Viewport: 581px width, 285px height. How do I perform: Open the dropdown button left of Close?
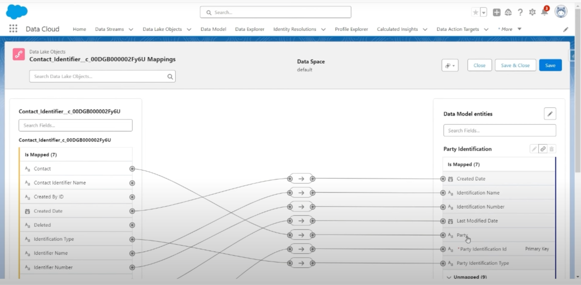point(450,65)
